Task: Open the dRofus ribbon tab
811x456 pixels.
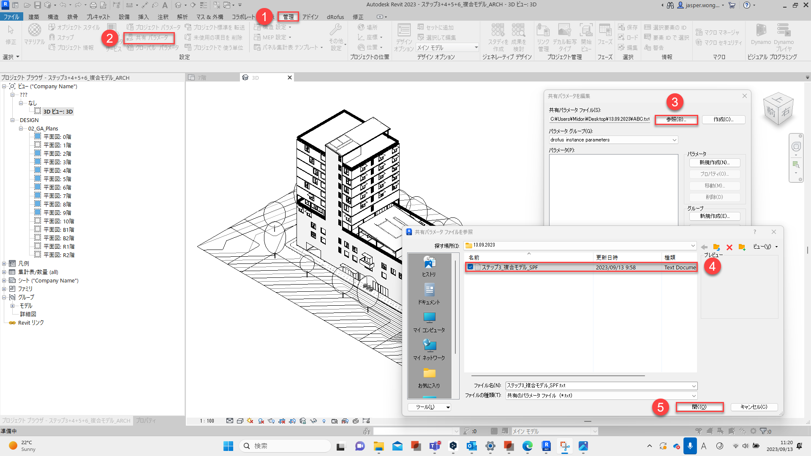Action: point(335,17)
